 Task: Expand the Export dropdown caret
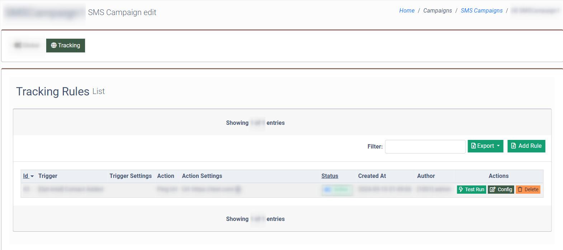(x=498, y=146)
